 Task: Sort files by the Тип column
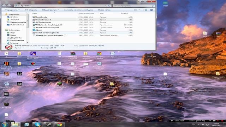click(101, 13)
